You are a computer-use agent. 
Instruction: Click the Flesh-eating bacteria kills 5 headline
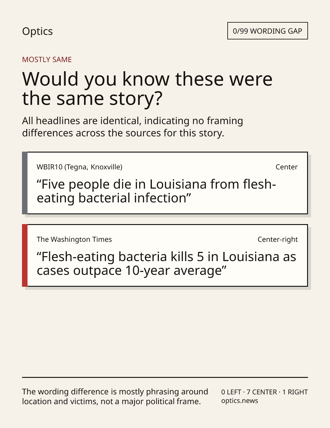tap(167, 264)
